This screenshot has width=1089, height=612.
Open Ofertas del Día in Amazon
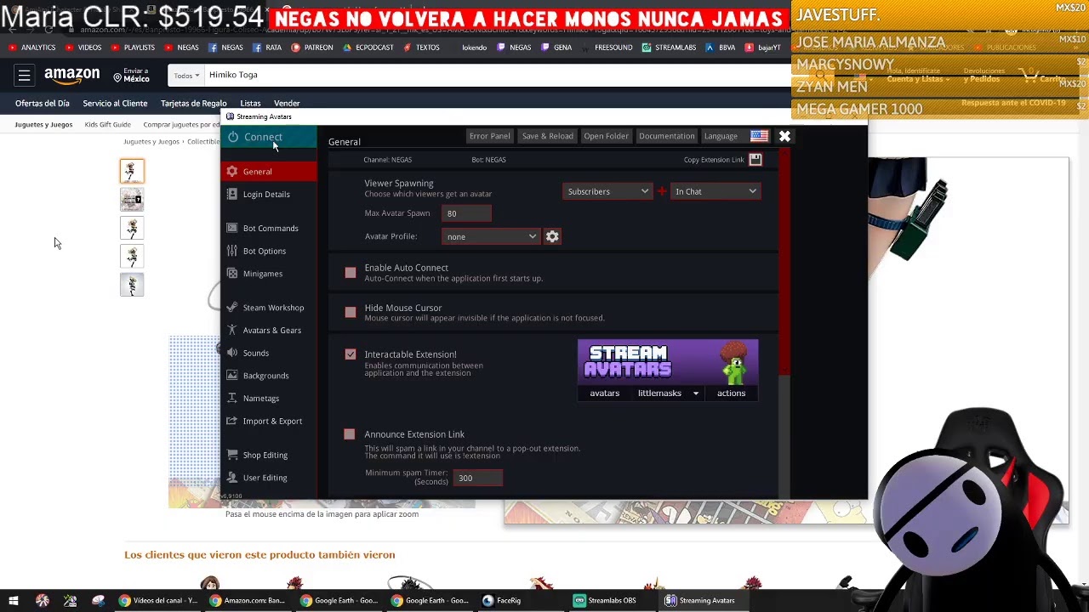pos(42,104)
